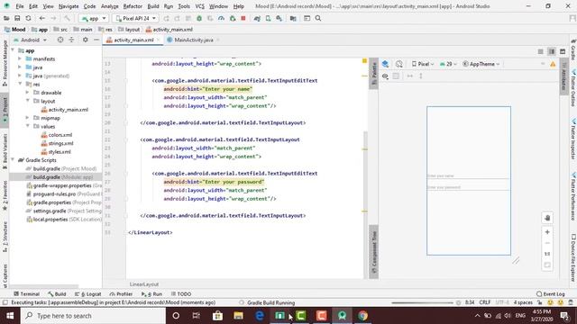Click the green Debug app bug icon
The width and height of the screenshot is (577, 324).
coord(199,18)
